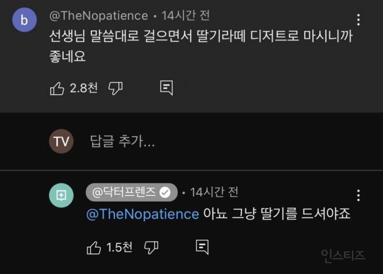Open @TheNopatience's round "b" avatar
Screen dimensions: 383x274
tap(24, 20)
